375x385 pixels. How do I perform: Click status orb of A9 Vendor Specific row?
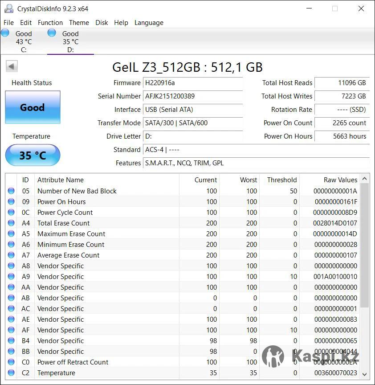click(11, 276)
